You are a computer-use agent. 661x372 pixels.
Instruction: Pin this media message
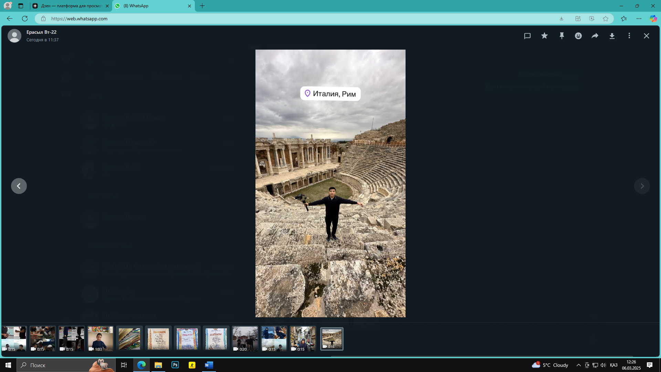(x=562, y=36)
